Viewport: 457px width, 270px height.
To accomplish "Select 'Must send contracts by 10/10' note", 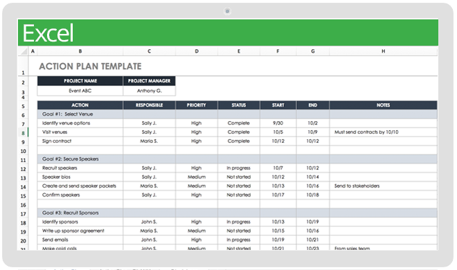I will (x=384, y=132).
